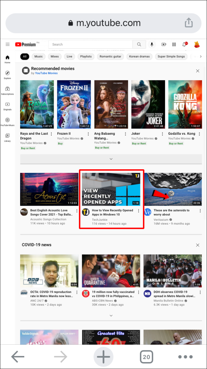Open the YouTube apps grid icon
207x369 pixels.
[174, 45]
